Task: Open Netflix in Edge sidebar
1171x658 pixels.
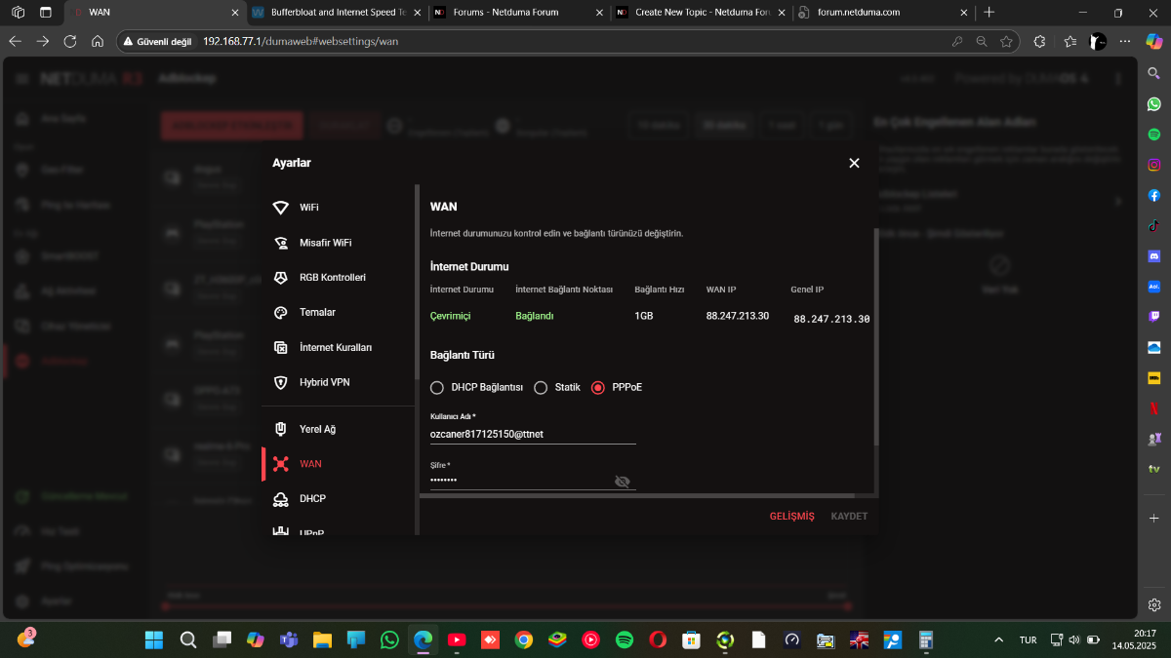Action: tap(1154, 408)
